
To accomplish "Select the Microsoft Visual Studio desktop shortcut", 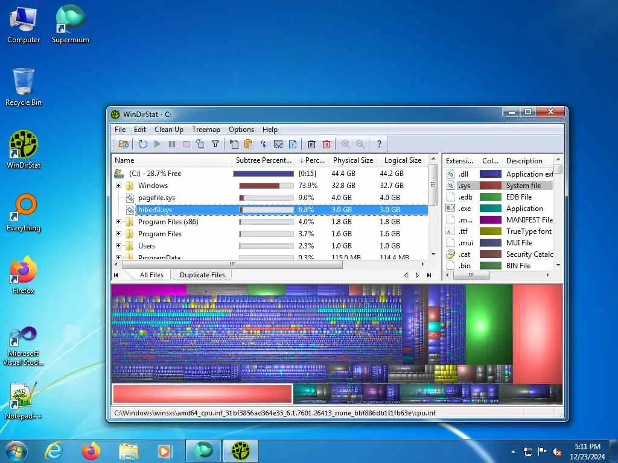I will point(24,347).
